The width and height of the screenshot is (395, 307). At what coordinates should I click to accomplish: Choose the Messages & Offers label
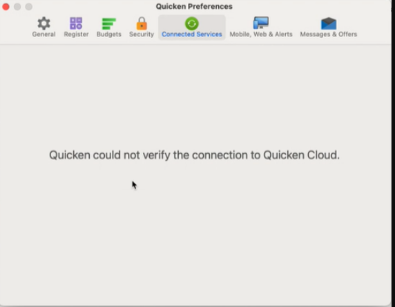tap(329, 34)
